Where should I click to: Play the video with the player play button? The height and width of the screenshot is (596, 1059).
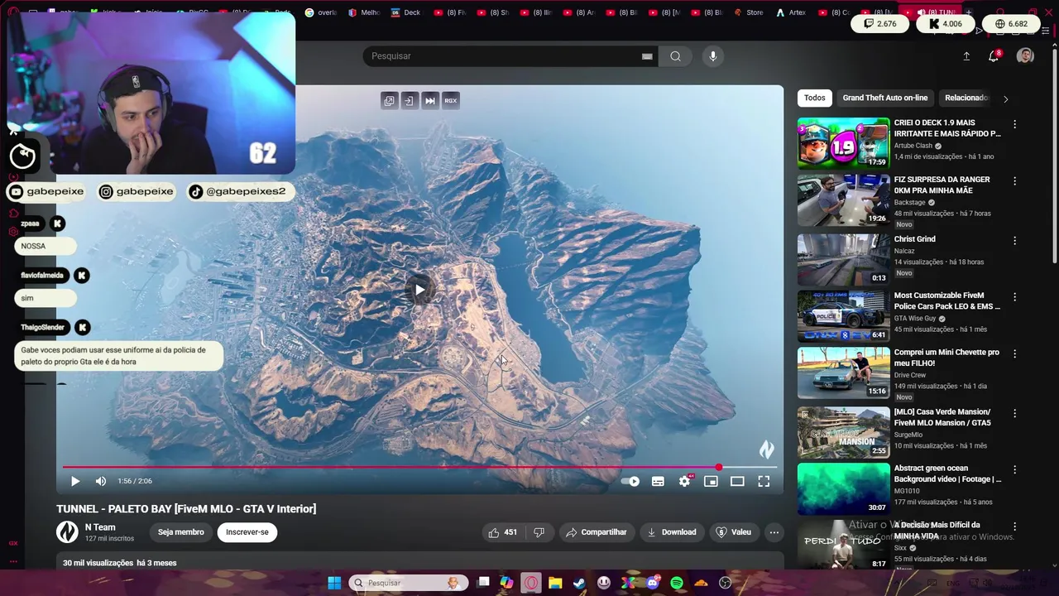(75, 481)
